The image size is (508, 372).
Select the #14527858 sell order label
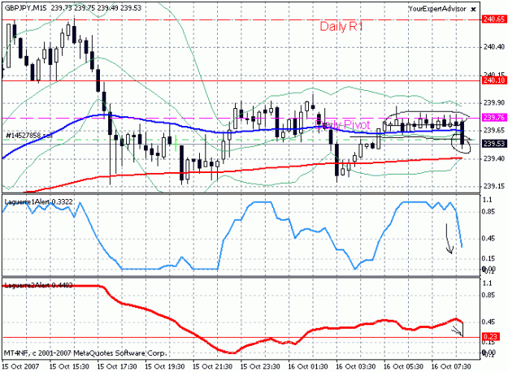[29, 136]
